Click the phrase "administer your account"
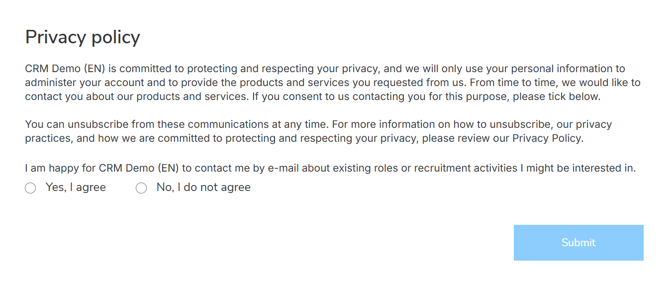This screenshot has height=287, width=669. [80, 83]
